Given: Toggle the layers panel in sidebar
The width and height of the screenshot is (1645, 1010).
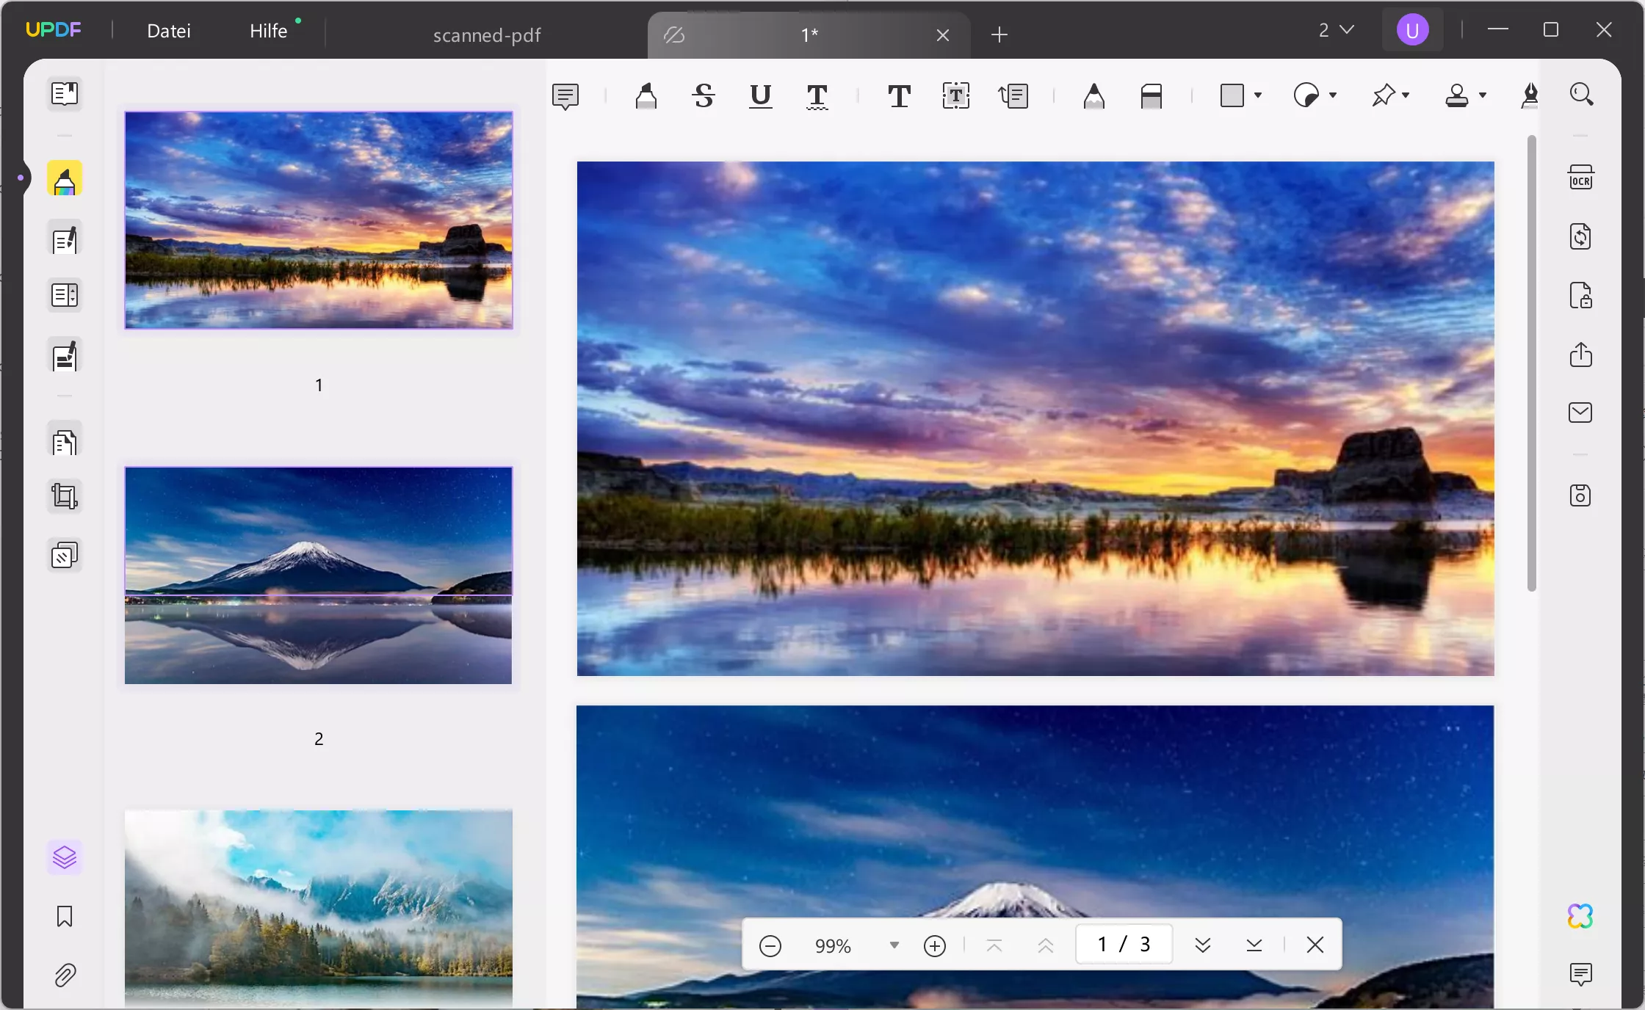Looking at the screenshot, I should coord(65,857).
